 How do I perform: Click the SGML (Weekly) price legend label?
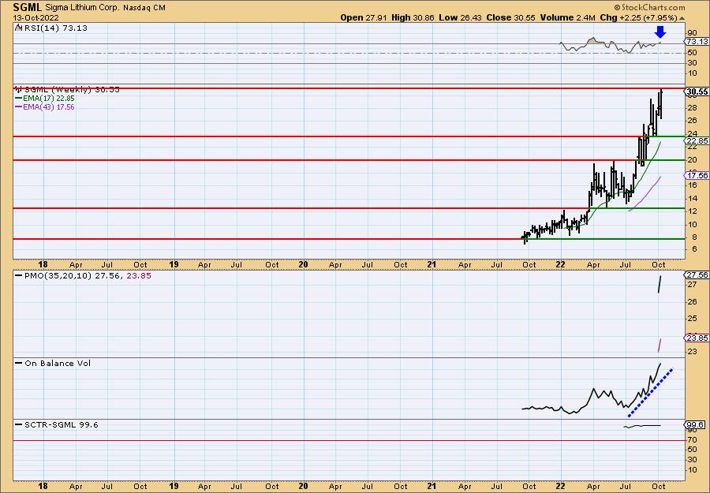(x=72, y=90)
